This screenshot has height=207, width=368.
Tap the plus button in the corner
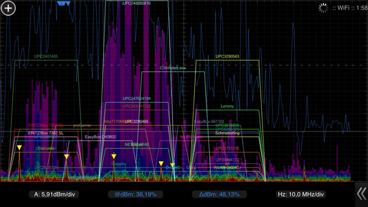point(8,8)
